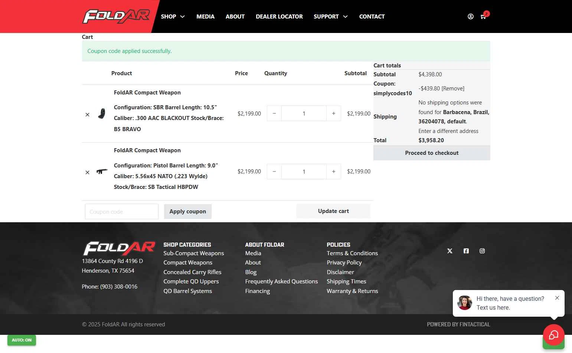Open the DEALER LOCATOR page
The image size is (572, 353).
[x=279, y=17]
